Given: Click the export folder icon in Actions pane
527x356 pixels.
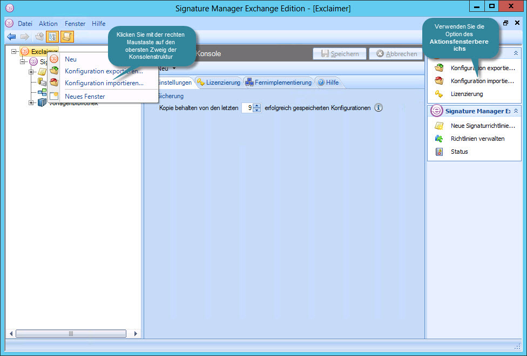Looking at the screenshot, I should (440, 68).
